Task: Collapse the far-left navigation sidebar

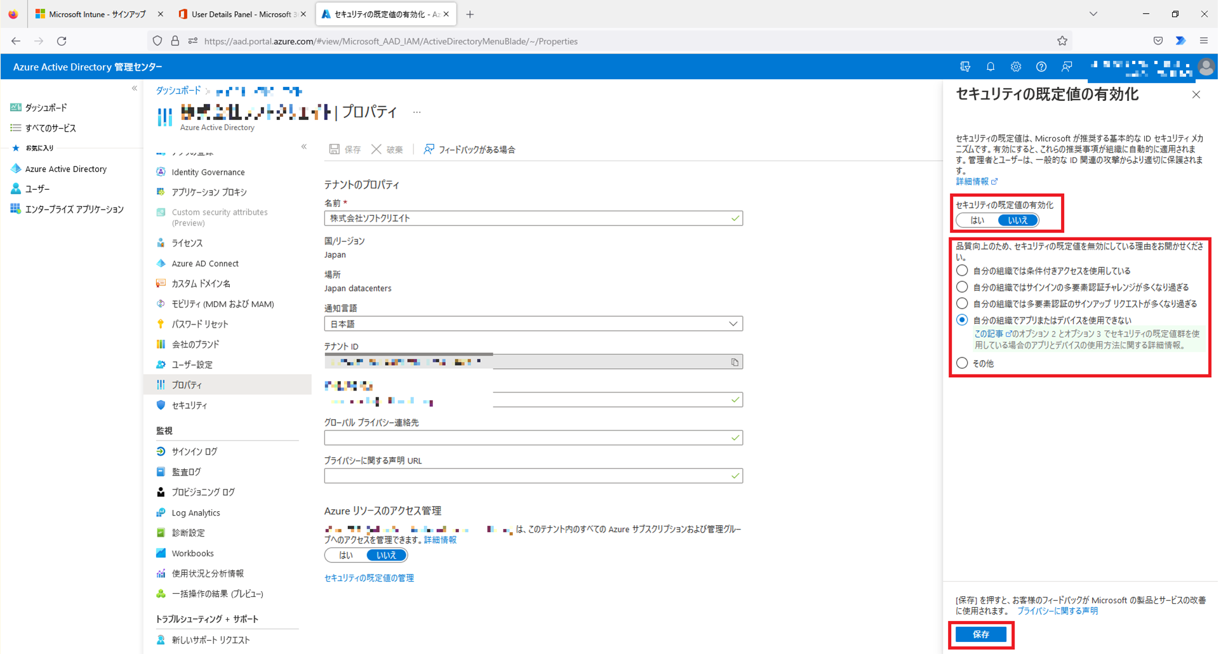Action: click(135, 88)
